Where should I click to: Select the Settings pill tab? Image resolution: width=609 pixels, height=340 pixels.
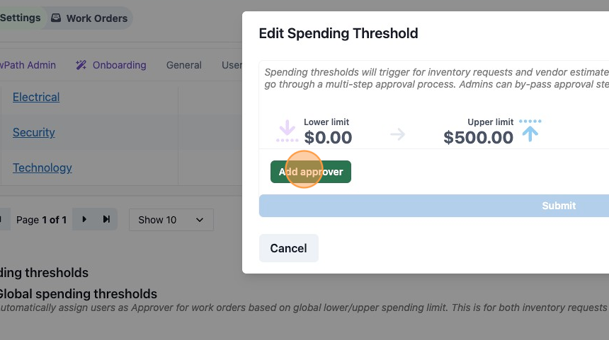(21, 18)
